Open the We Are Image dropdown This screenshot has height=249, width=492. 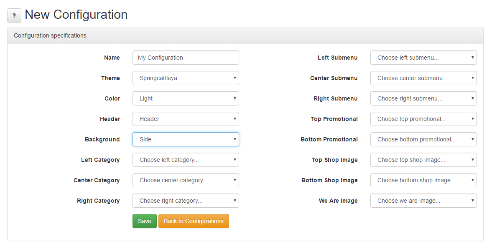click(x=423, y=201)
